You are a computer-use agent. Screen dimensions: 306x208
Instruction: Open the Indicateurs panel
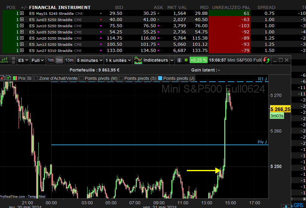[x=151, y=60]
